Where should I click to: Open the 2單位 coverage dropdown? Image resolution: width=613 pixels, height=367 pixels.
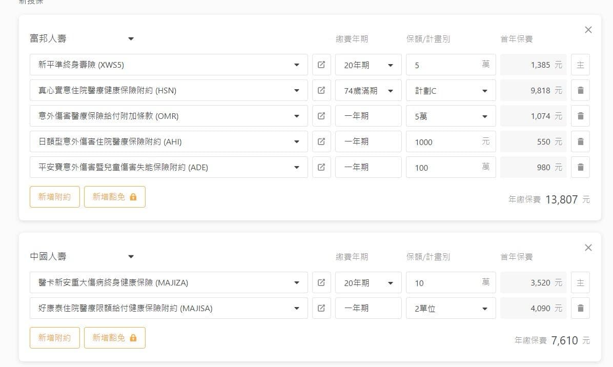(x=451, y=309)
